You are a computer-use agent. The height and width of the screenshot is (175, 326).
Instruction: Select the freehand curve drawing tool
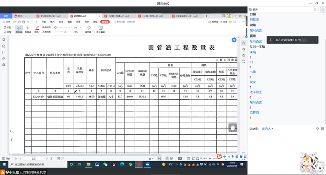point(19,30)
